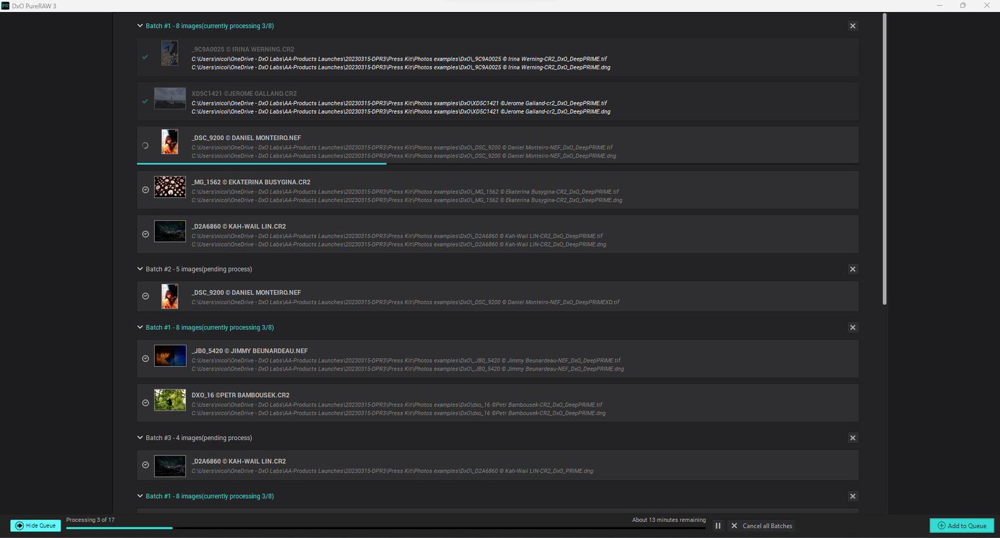
Task: Click 'About 13 minutes remaining' text
Action: coord(669,520)
